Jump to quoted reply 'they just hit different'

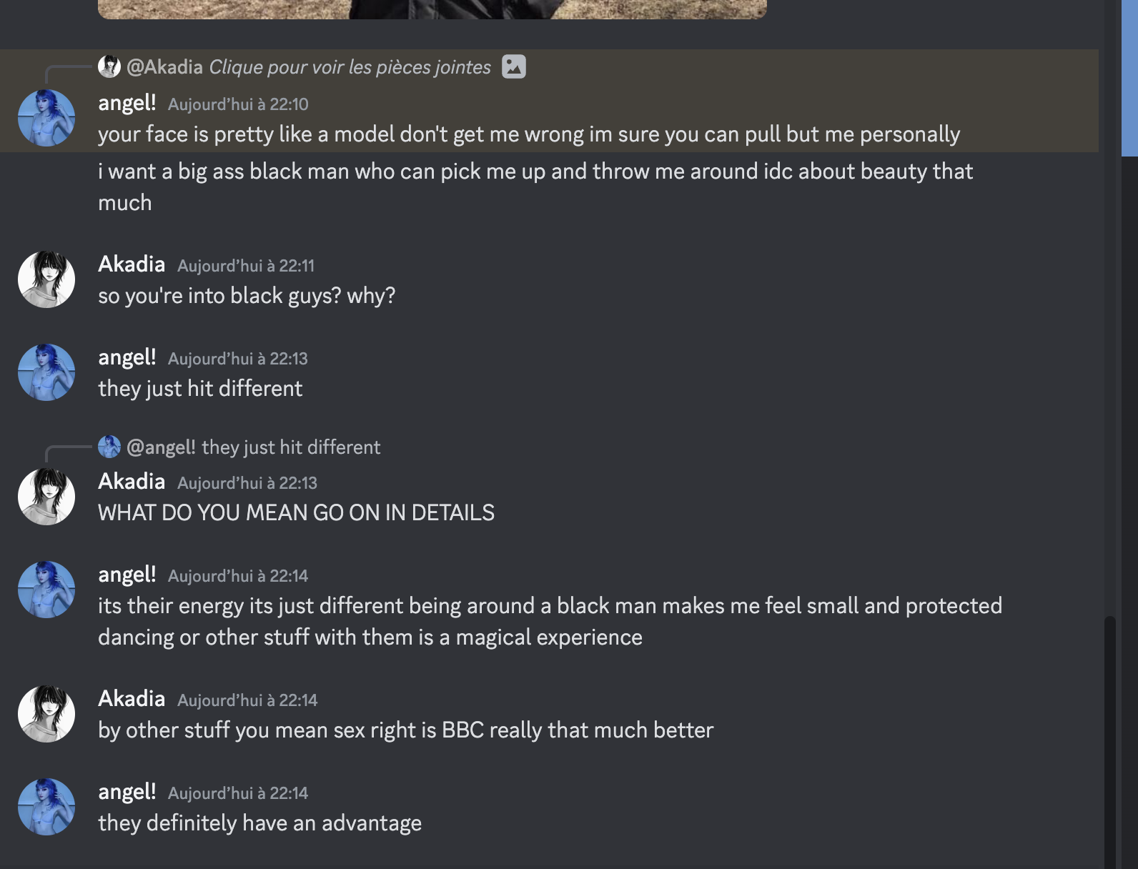click(291, 447)
